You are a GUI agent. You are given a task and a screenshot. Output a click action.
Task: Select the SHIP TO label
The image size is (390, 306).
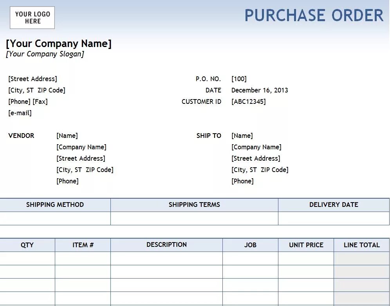pos(209,136)
